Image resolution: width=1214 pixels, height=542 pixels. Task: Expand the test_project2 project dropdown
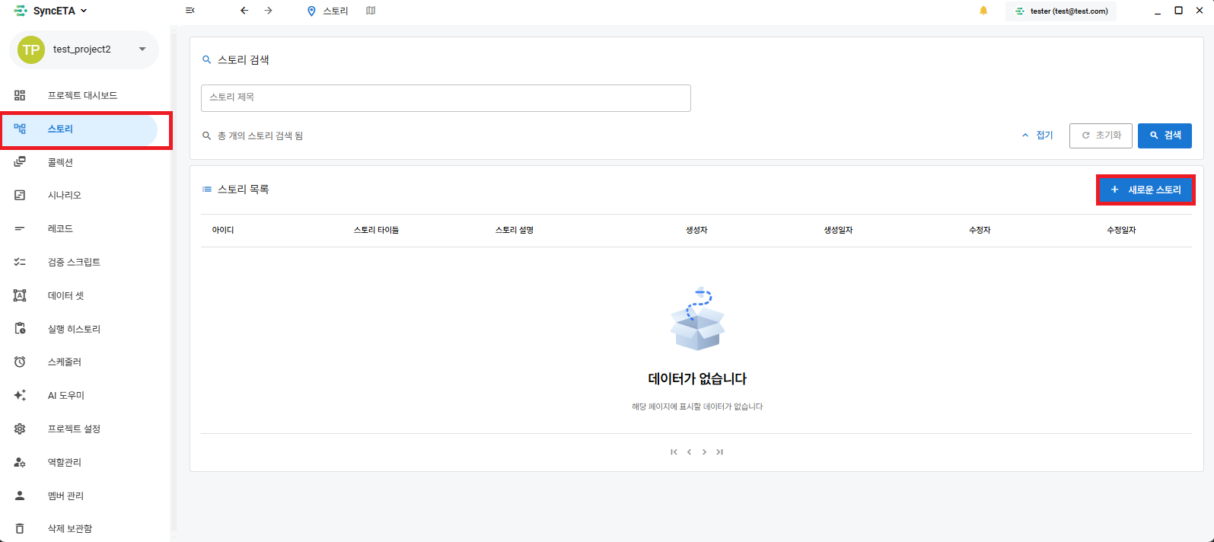(x=142, y=49)
